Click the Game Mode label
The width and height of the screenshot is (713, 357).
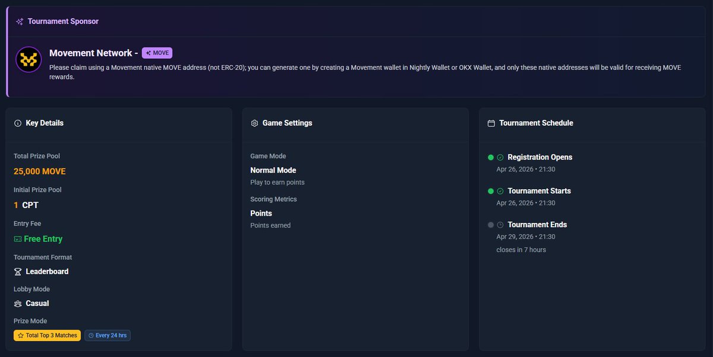tap(268, 157)
